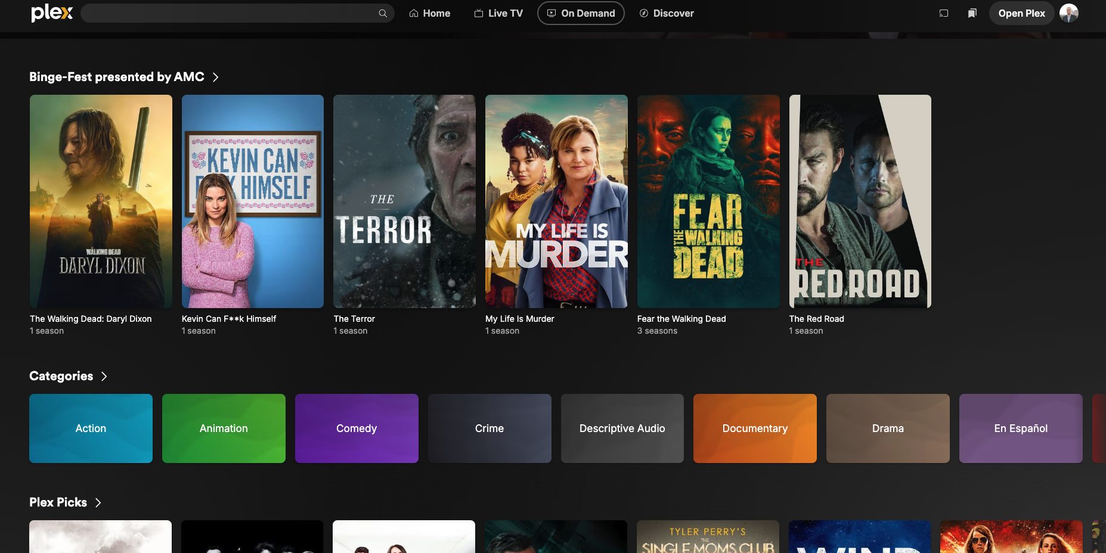Open Kevin Can F**k Himself poster
Screen dimensions: 1106x553
253,201
